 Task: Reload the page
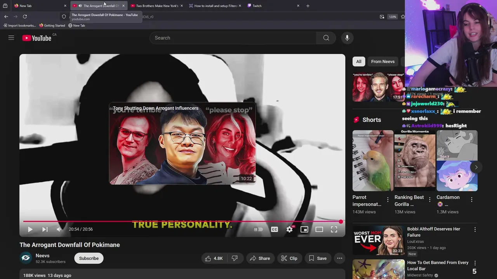[25, 17]
